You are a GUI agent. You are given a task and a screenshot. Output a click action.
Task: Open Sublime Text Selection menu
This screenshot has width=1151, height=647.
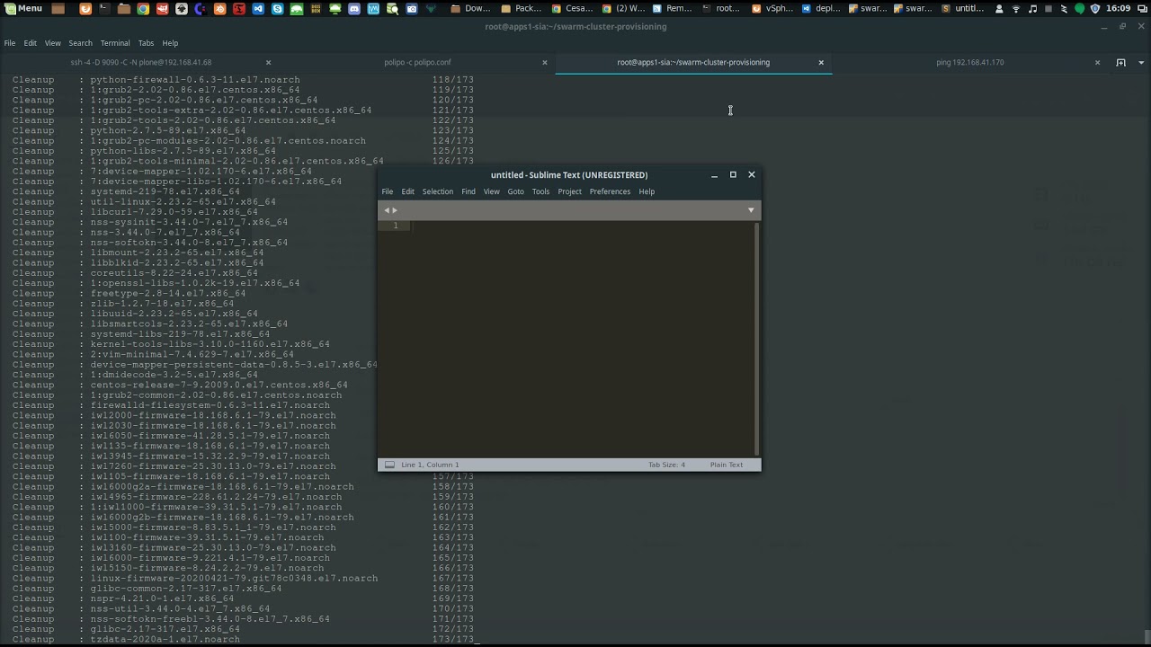click(x=438, y=191)
